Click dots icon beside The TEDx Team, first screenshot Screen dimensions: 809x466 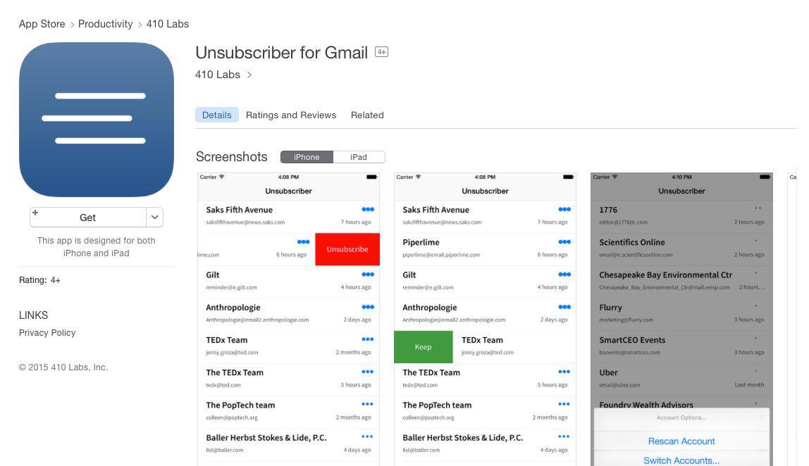coord(368,372)
